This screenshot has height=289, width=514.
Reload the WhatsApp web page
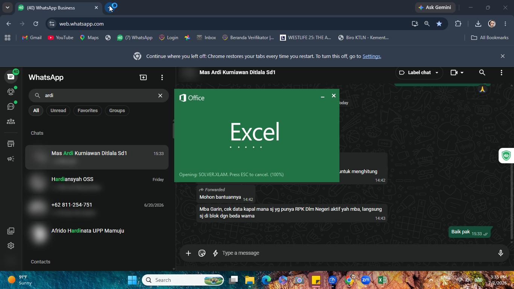click(36, 24)
